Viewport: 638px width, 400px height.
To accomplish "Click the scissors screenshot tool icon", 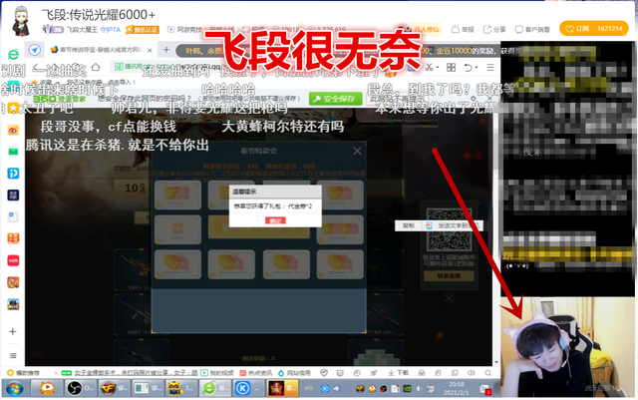I will (430, 67).
